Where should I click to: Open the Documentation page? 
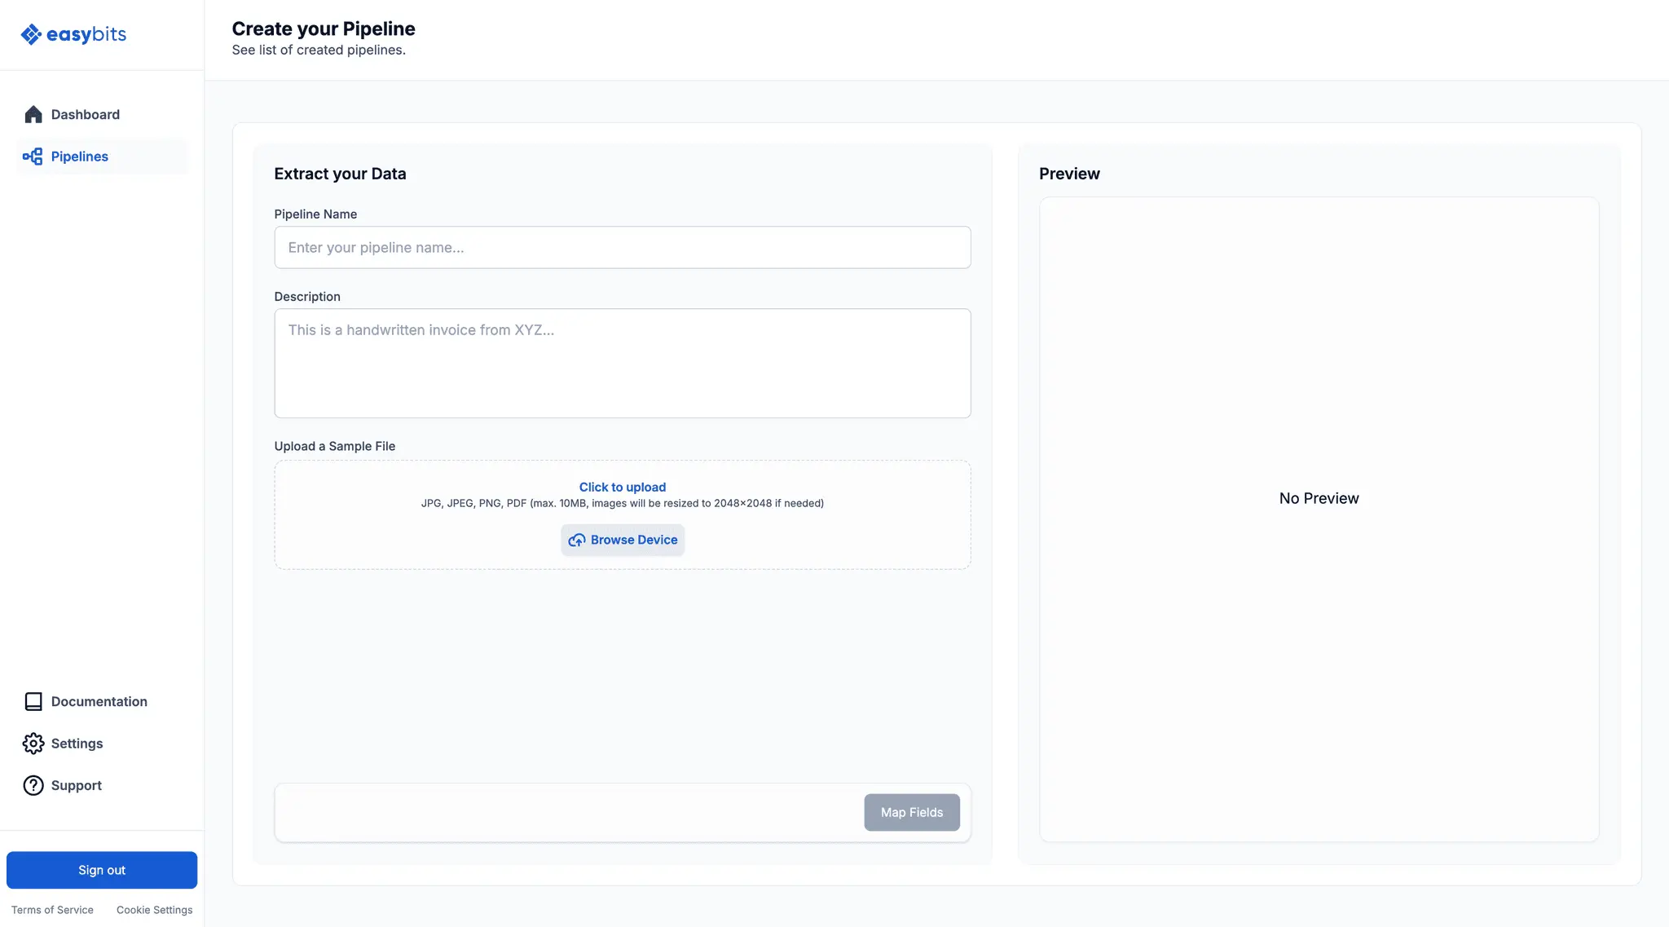102,701
